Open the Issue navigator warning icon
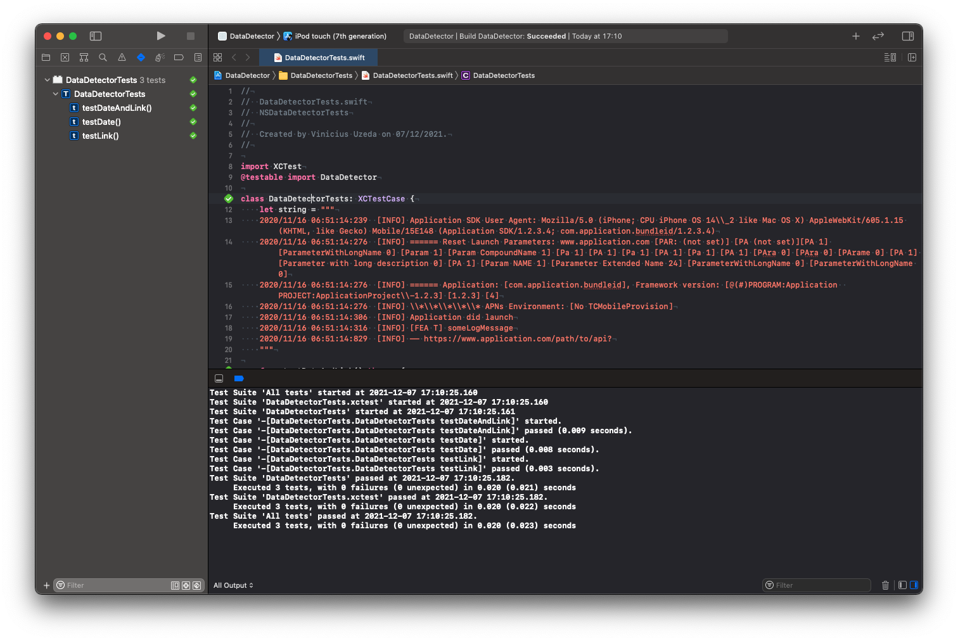The height and width of the screenshot is (641, 958). tap(122, 58)
